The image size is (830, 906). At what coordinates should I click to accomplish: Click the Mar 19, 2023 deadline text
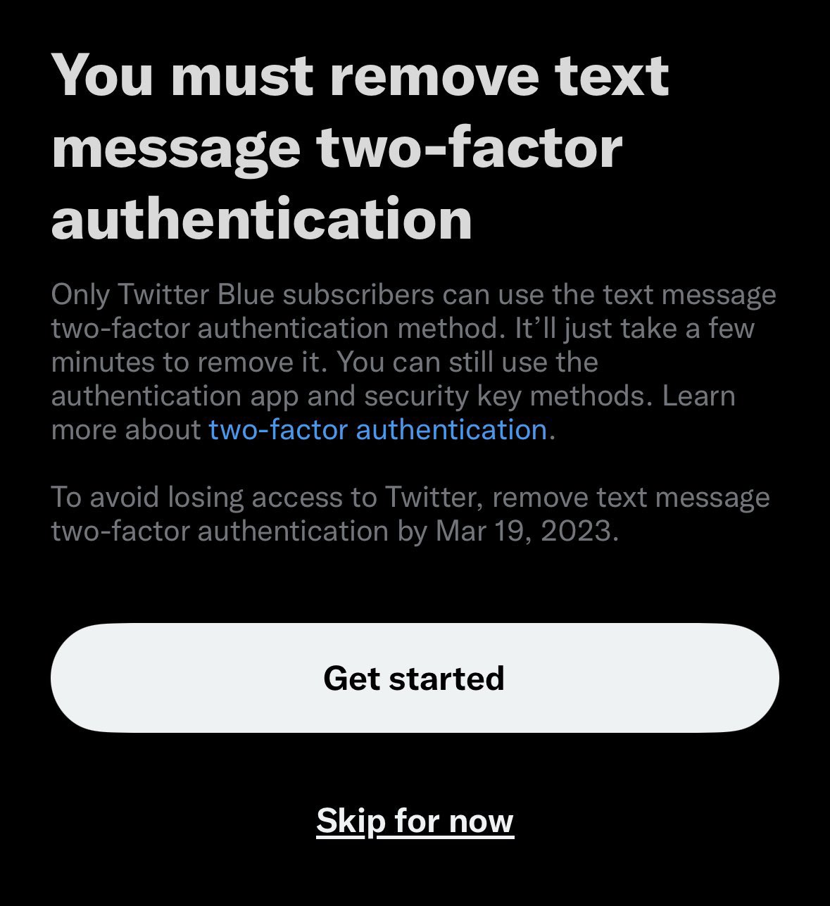coord(526,531)
